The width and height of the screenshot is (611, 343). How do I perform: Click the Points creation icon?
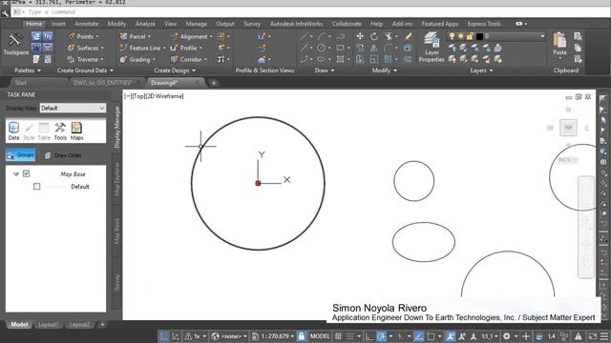pyautogui.click(x=72, y=36)
